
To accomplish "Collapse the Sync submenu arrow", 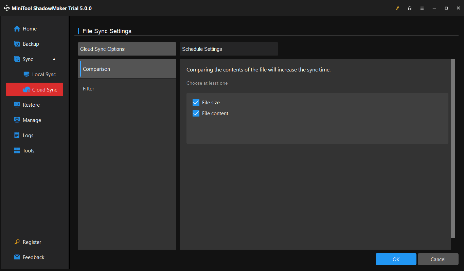I will (x=54, y=59).
